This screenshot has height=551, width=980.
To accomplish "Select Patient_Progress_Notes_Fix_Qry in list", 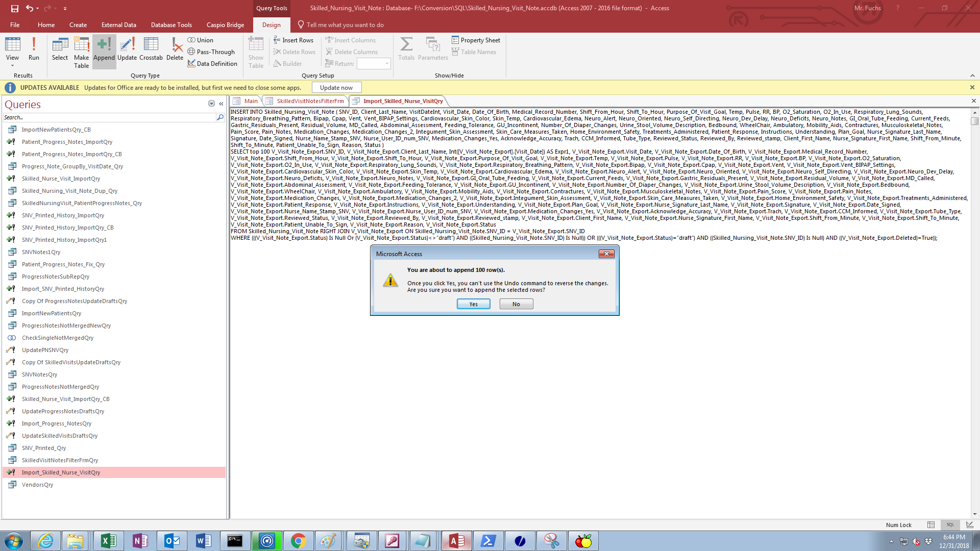I will click(114, 264).
